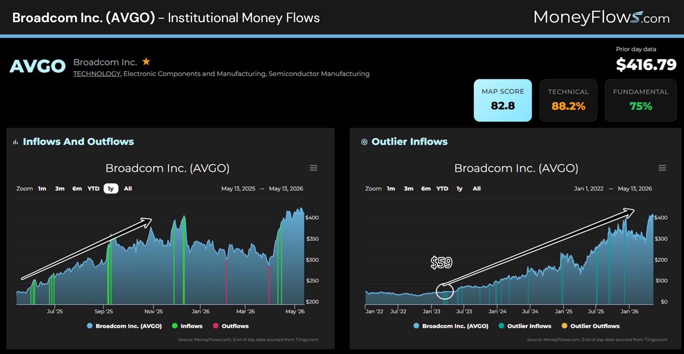Select 6m zoom in Outlier Inflows chart
Viewport: 684px width, 354px height.
pyautogui.click(x=426, y=189)
